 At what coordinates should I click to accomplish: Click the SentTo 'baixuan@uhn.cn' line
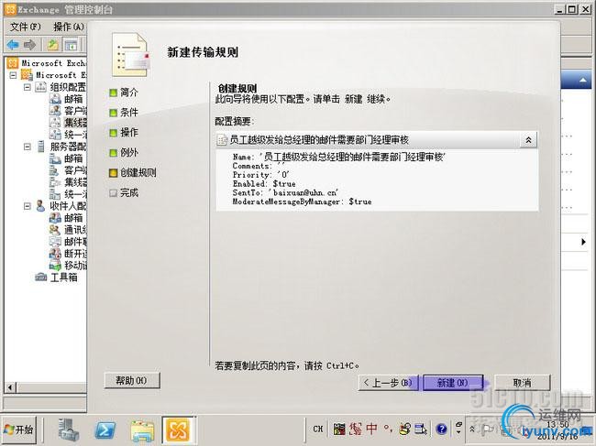(x=285, y=192)
